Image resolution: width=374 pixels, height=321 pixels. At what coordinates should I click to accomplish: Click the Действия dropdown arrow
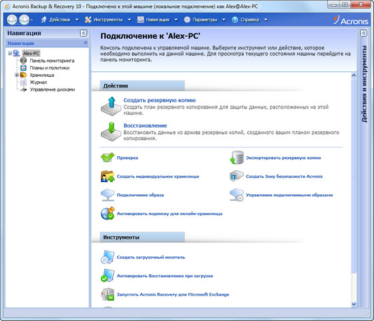[x=77, y=20]
